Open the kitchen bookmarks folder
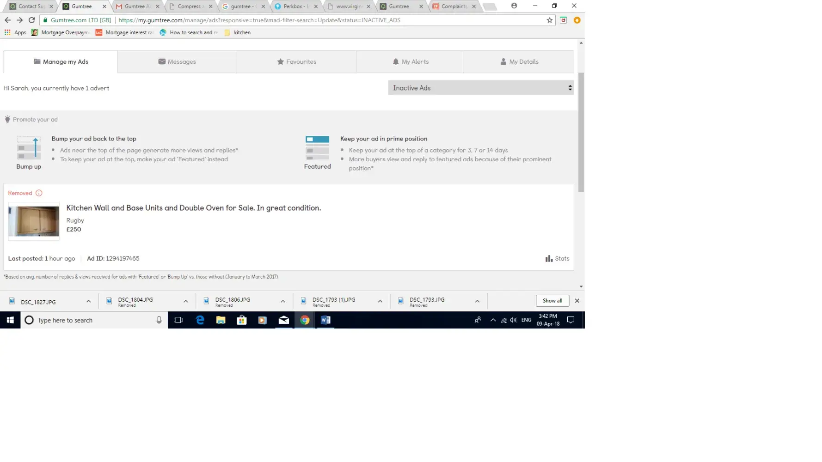This screenshot has width=822, height=462. click(x=237, y=32)
